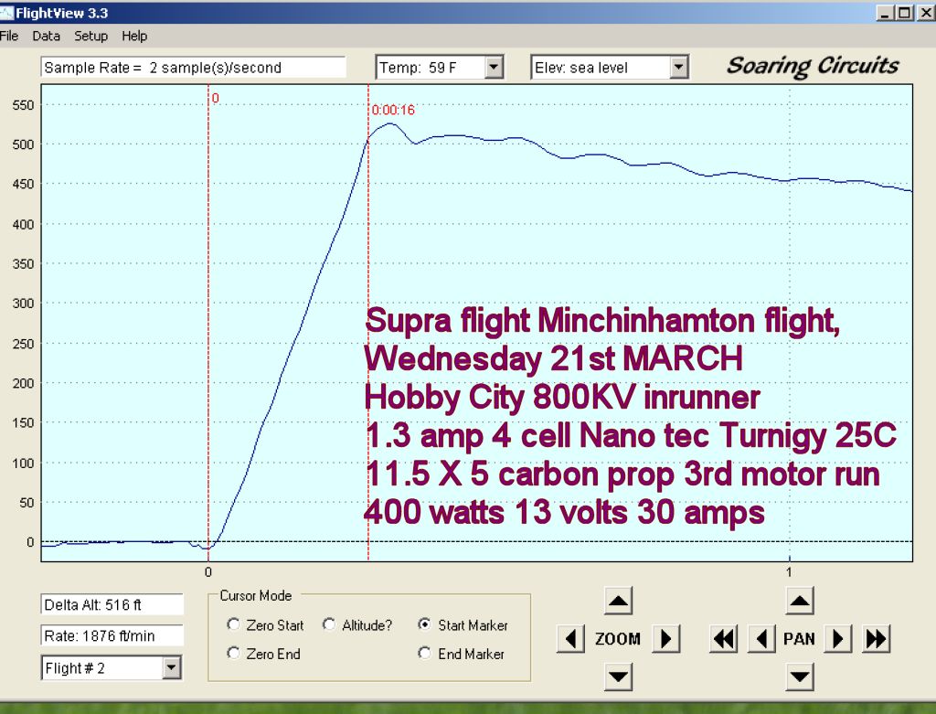
Task: Click the zoom right arrow button
Action: (x=666, y=639)
